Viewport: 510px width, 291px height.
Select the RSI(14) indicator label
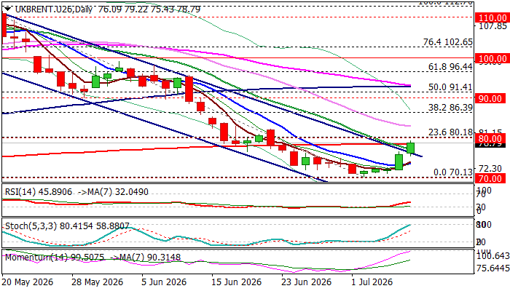[x=20, y=192]
